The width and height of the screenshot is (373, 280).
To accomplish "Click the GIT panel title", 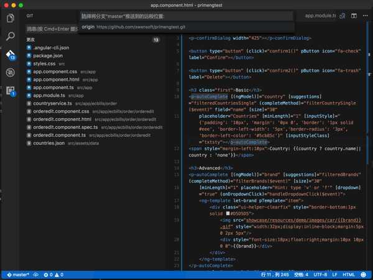I will (x=30, y=16).
